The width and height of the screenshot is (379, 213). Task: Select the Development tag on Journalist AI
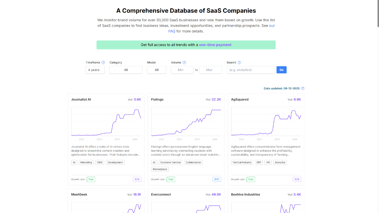(115, 162)
